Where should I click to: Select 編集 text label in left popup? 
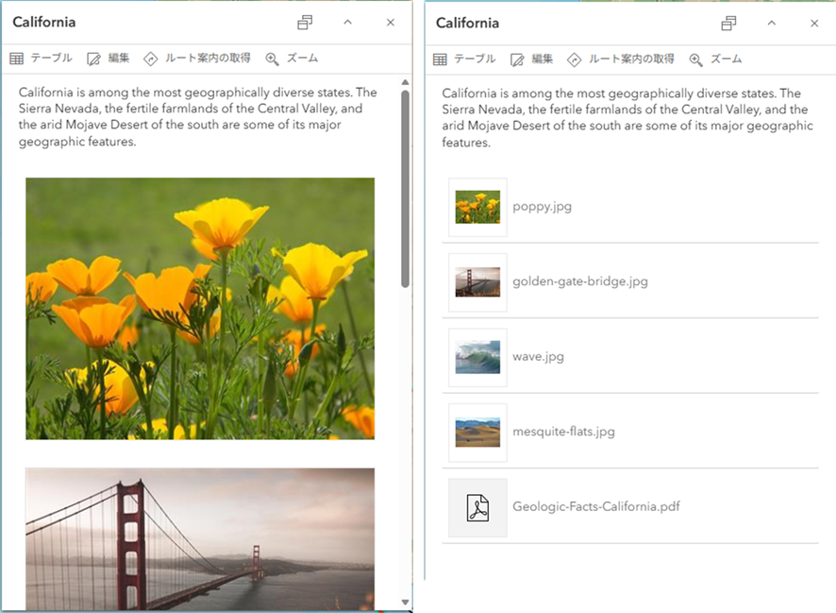[x=118, y=59]
